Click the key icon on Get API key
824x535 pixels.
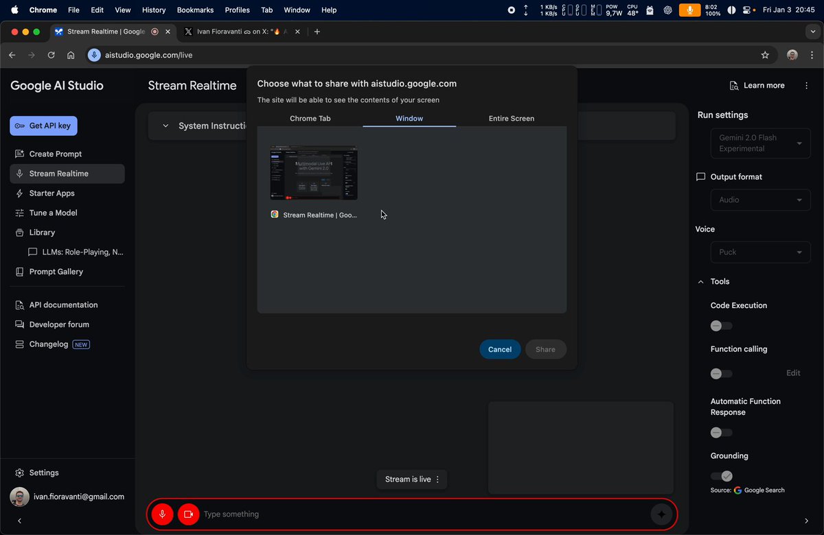tap(20, 126)
